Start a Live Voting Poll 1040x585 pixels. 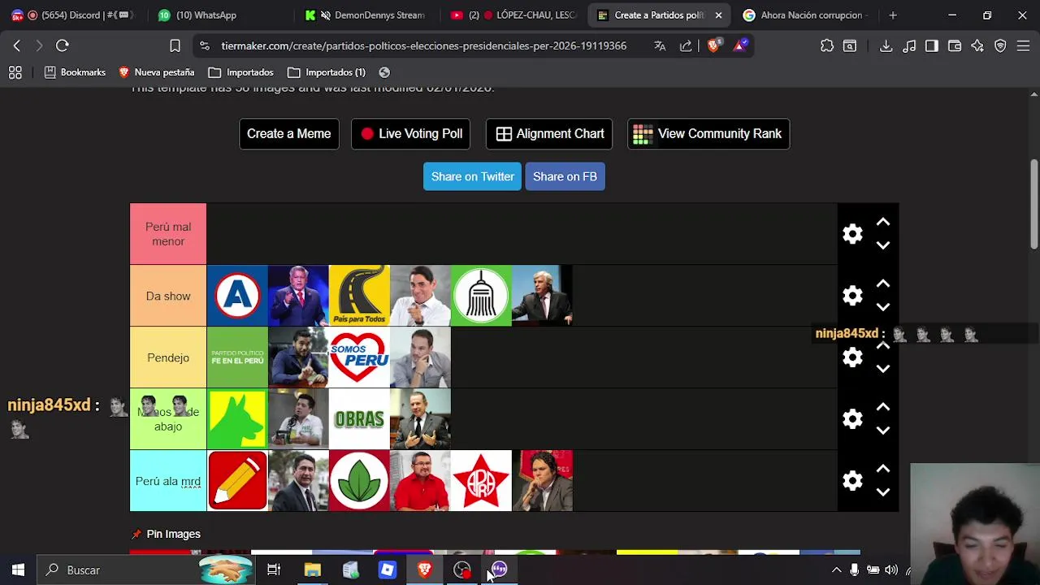tap(410, 134)
